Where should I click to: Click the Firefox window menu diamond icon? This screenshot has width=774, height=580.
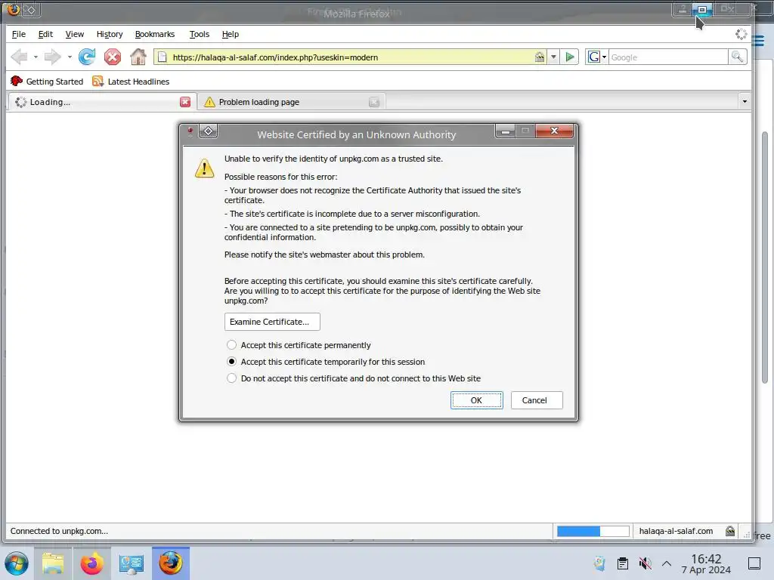30,9
